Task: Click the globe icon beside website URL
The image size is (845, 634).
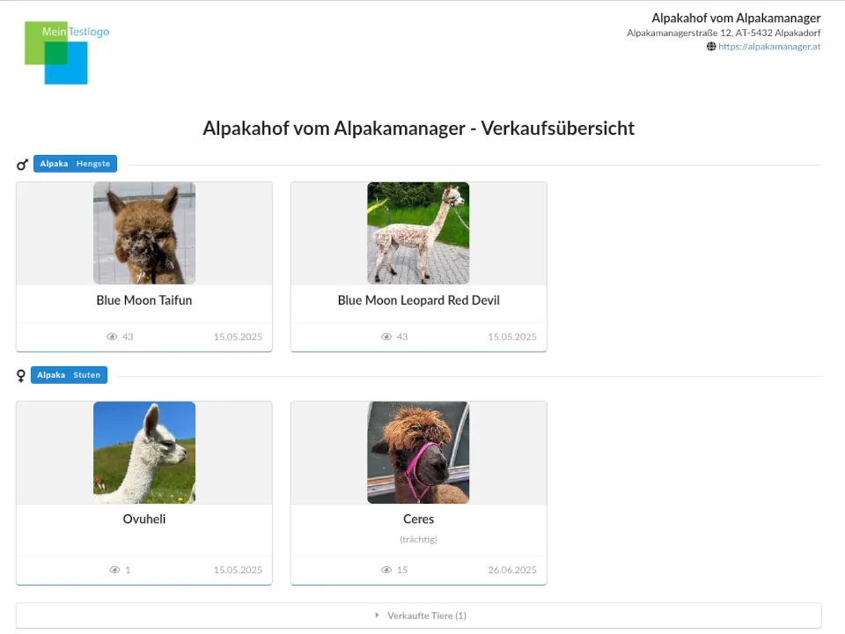Action: [711, 47]
